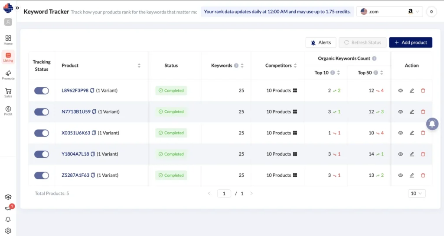The width and height of the screenshot is (444, 236).
Task: Copy ASIN Z5287A1F63 with copy icon
Action: [x=93, y=175]
